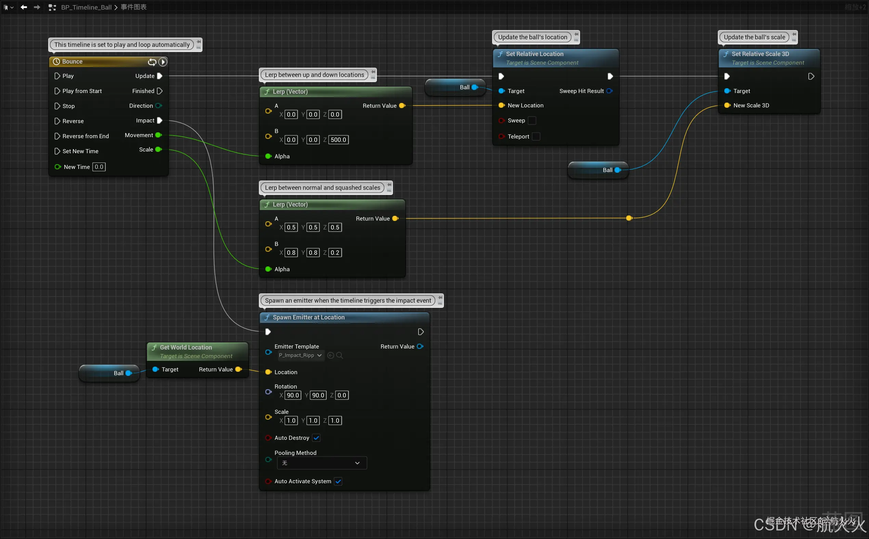Click the forward navigation arrow
Screen dimensions: 869x539
click(37, 7)
